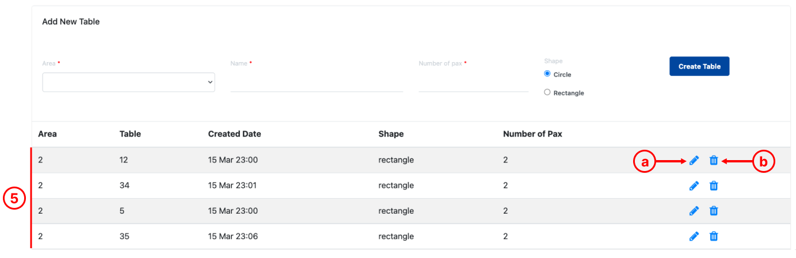Click the Table column header
This screenshot has width=796, height=258.
pyautogui.click(x=130, y=134)
